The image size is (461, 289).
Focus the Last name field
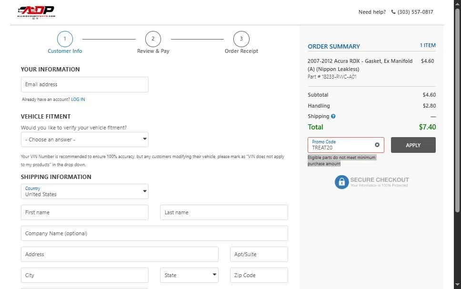[x=224, y=212]
